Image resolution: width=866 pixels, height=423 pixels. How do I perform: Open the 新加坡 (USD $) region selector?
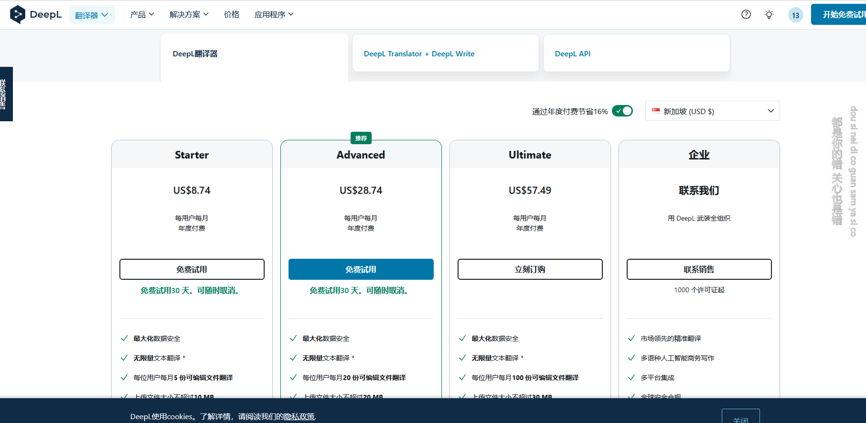click(712, 111)
